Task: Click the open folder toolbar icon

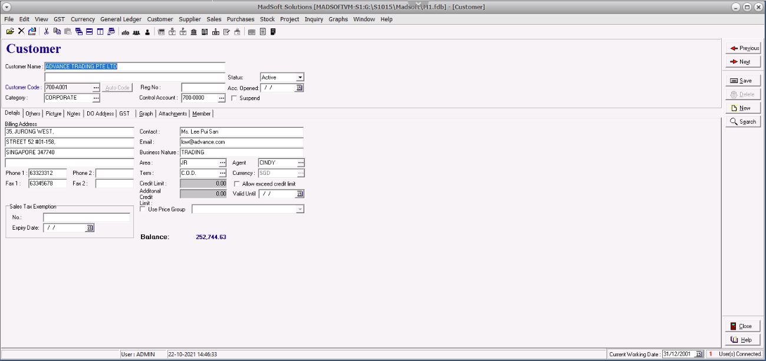Action: [9, 31]
